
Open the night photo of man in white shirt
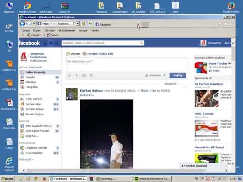pyautogui.click(x=107, y=134)
